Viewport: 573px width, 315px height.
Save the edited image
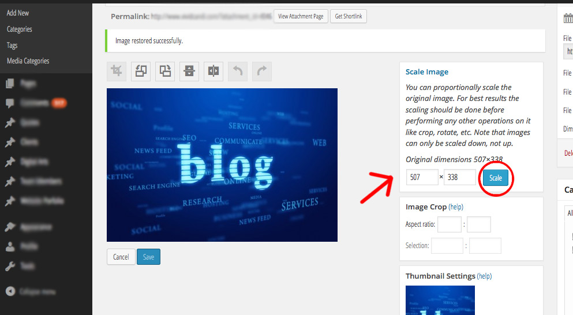coord(148,257)
